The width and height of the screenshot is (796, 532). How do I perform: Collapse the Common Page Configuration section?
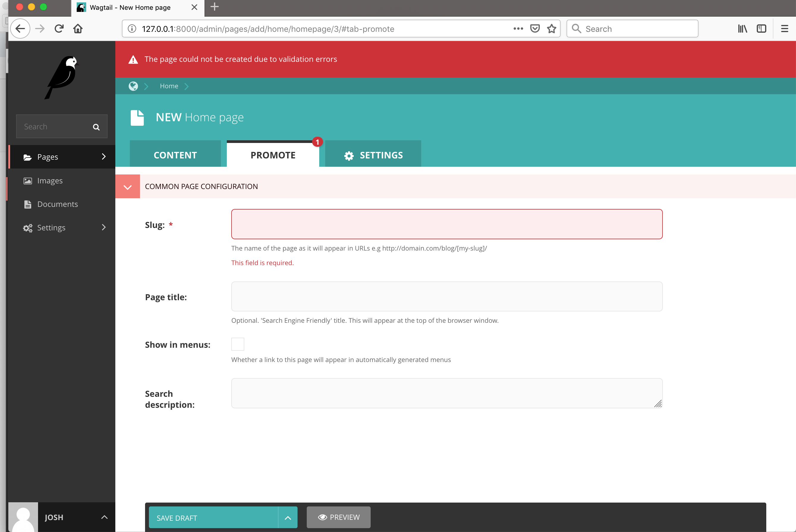point(128,186)
